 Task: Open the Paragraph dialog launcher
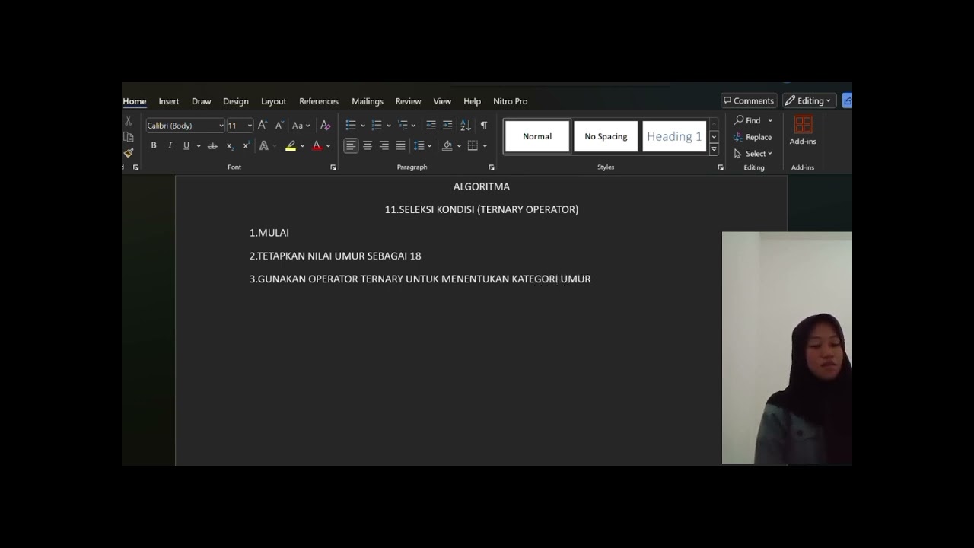pyautogui.click(x=492, y=167)
